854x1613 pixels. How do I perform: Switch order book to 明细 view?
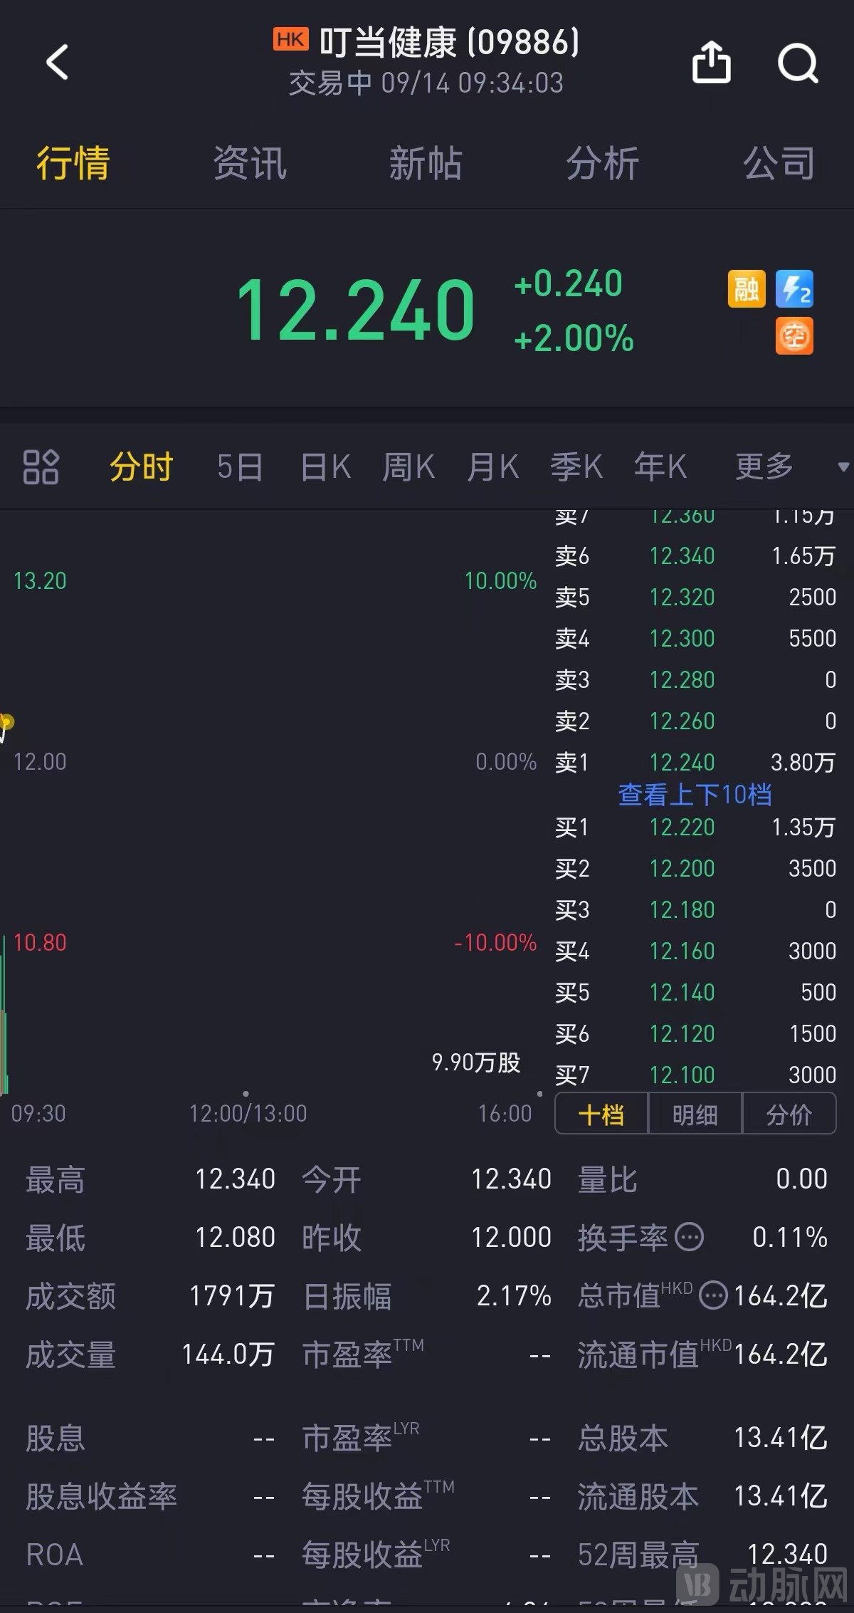click(695, 1114)
